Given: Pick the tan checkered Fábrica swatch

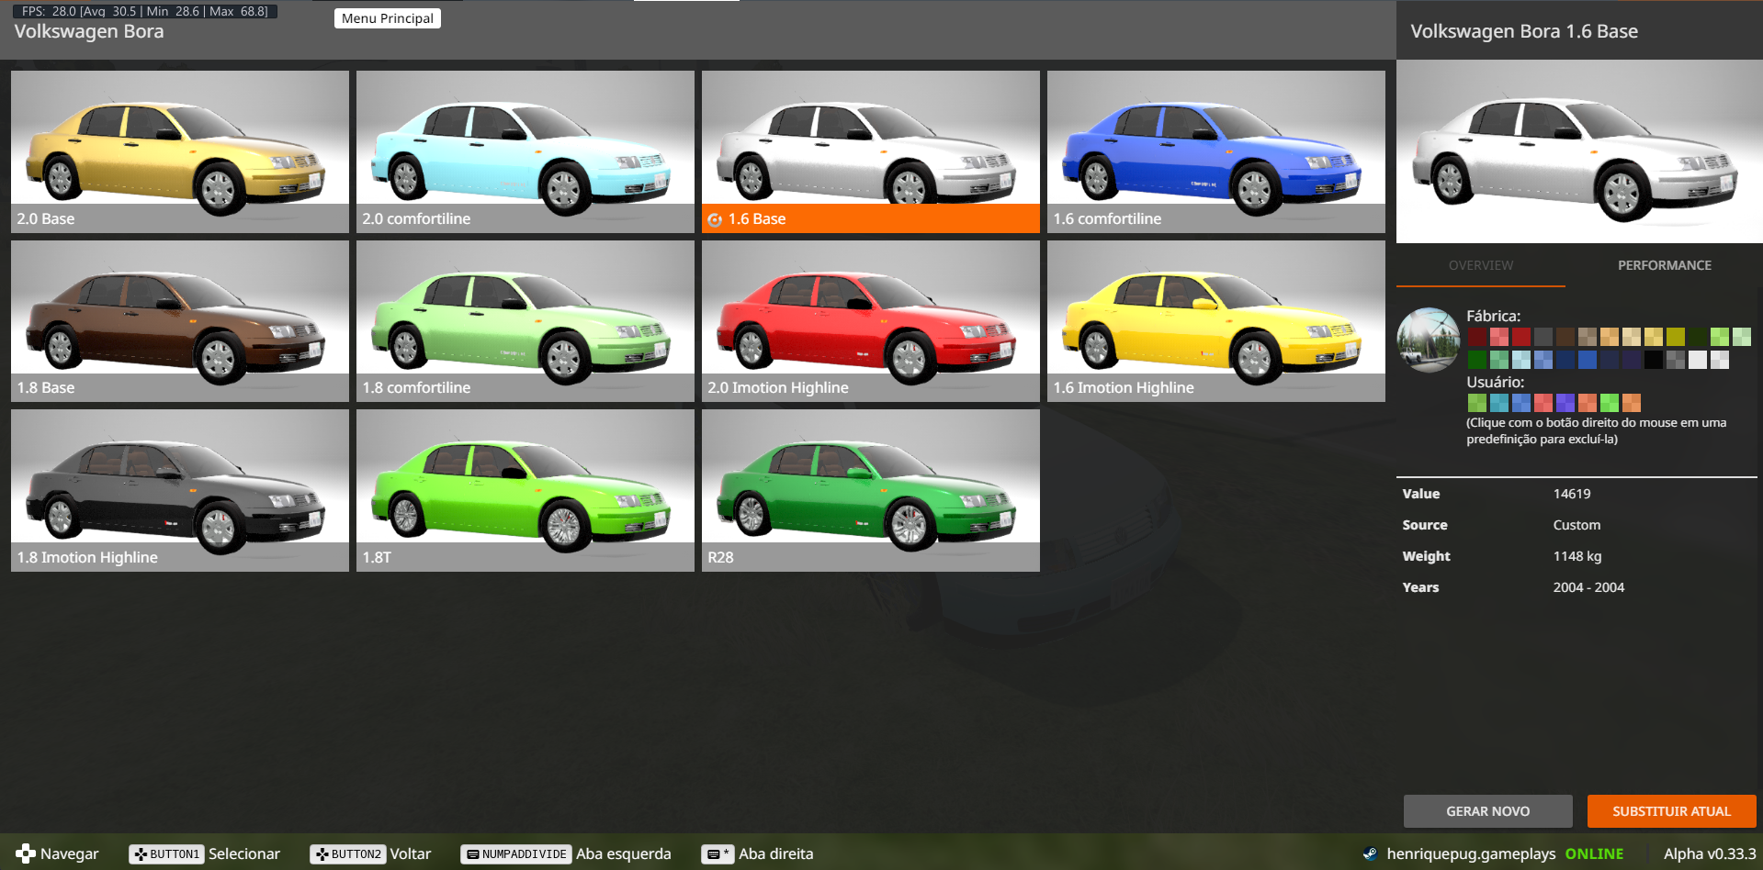Looking at the screenshot, I should click(1588, 337).
